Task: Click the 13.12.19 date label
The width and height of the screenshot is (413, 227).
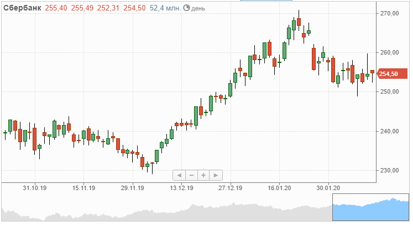Action: coord(181,188)
